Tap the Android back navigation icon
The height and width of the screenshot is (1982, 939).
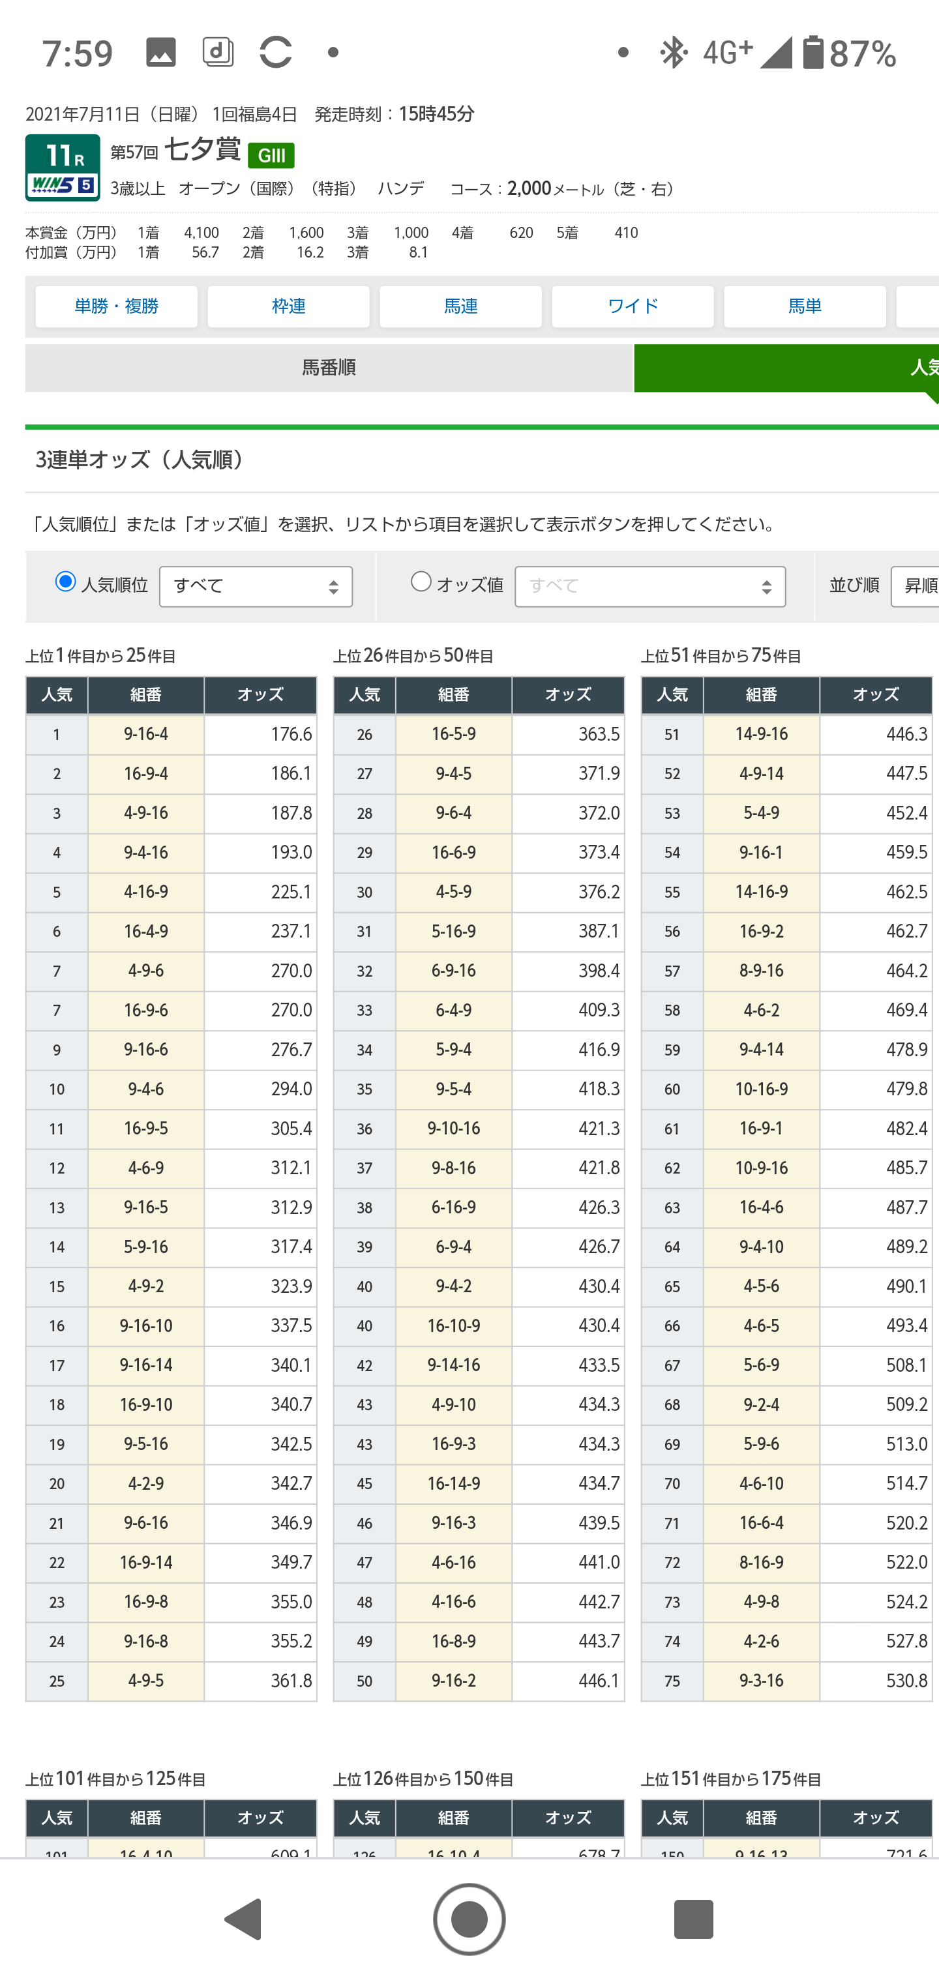(244, 1919)
